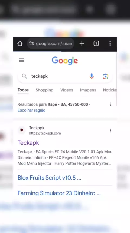The height and width of the screenshot is (233, 130).
Task: Open the Teckapk result title link
Action: tap(28, 143)
